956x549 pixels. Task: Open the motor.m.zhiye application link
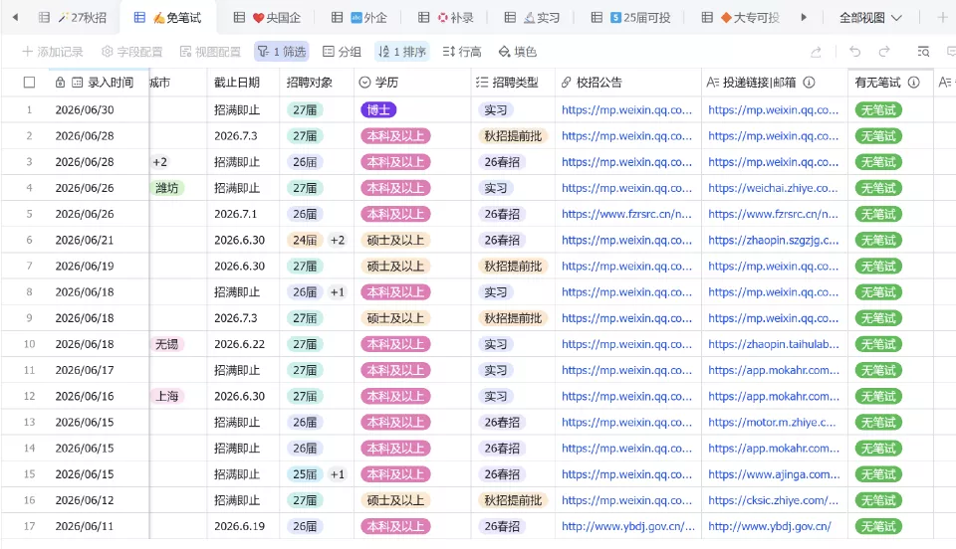(x=772, y=423)
